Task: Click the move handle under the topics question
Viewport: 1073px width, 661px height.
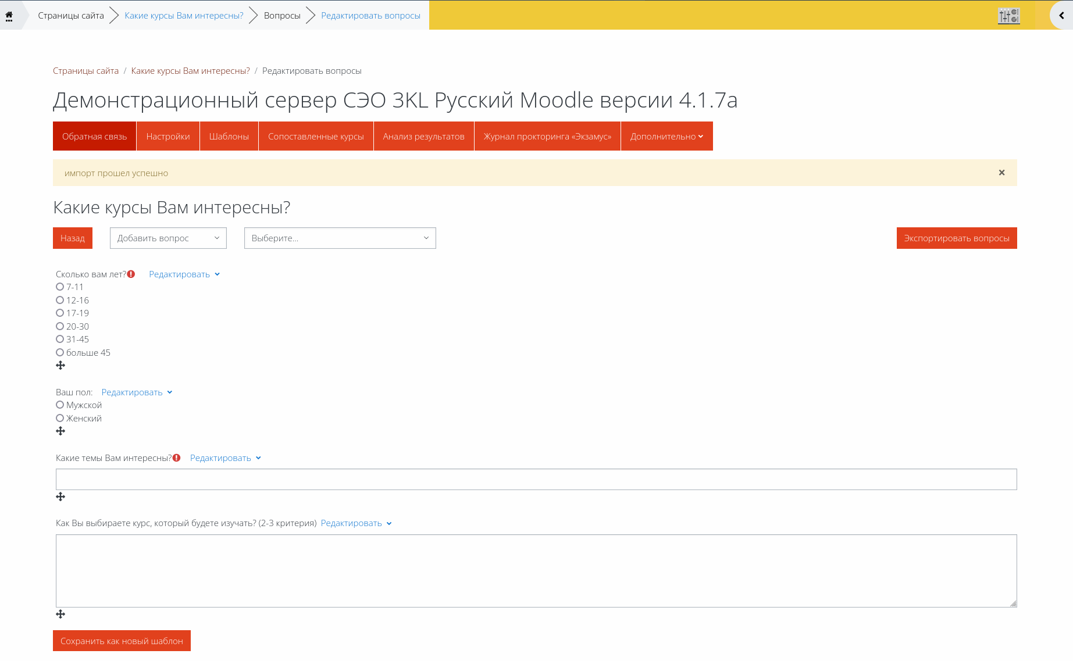Action: pyautogui.click(x=60, y=497)
